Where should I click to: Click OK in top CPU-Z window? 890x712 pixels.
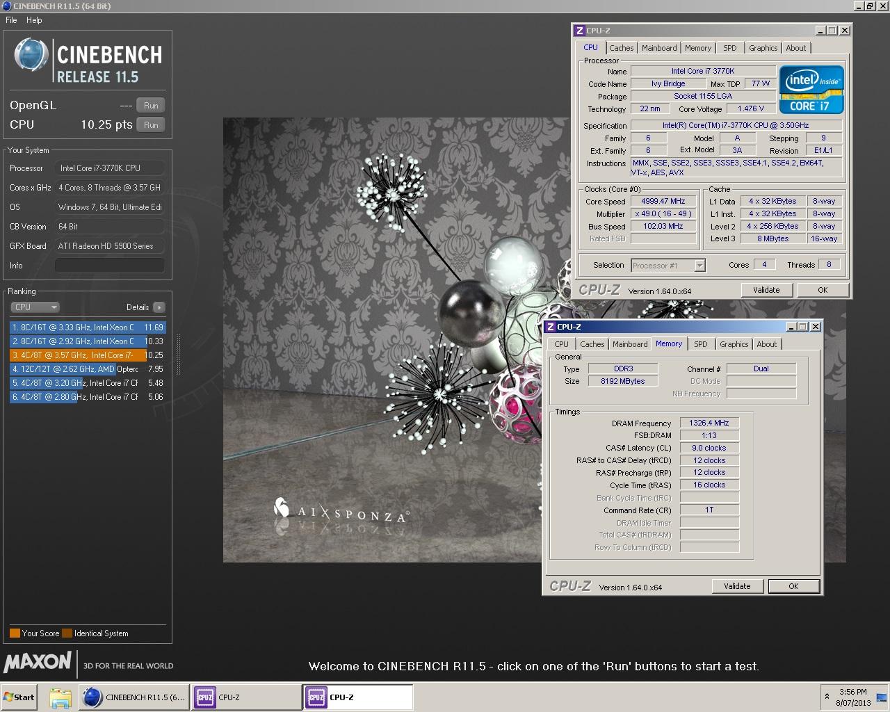pos(823,290)
